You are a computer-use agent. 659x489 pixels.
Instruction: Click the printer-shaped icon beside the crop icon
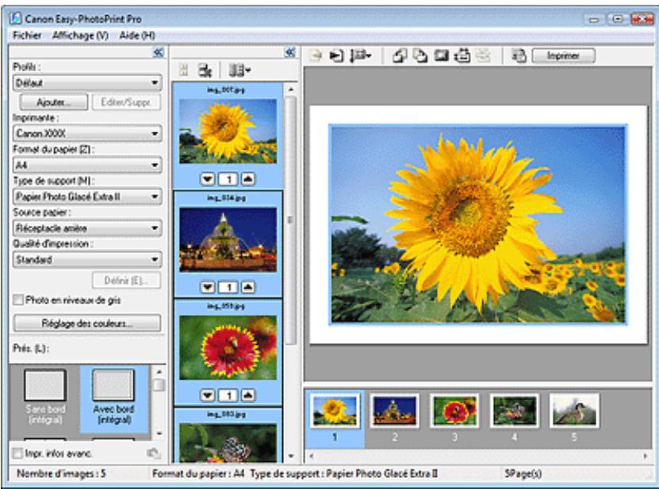pyautogui.click(x=462, y=55)
